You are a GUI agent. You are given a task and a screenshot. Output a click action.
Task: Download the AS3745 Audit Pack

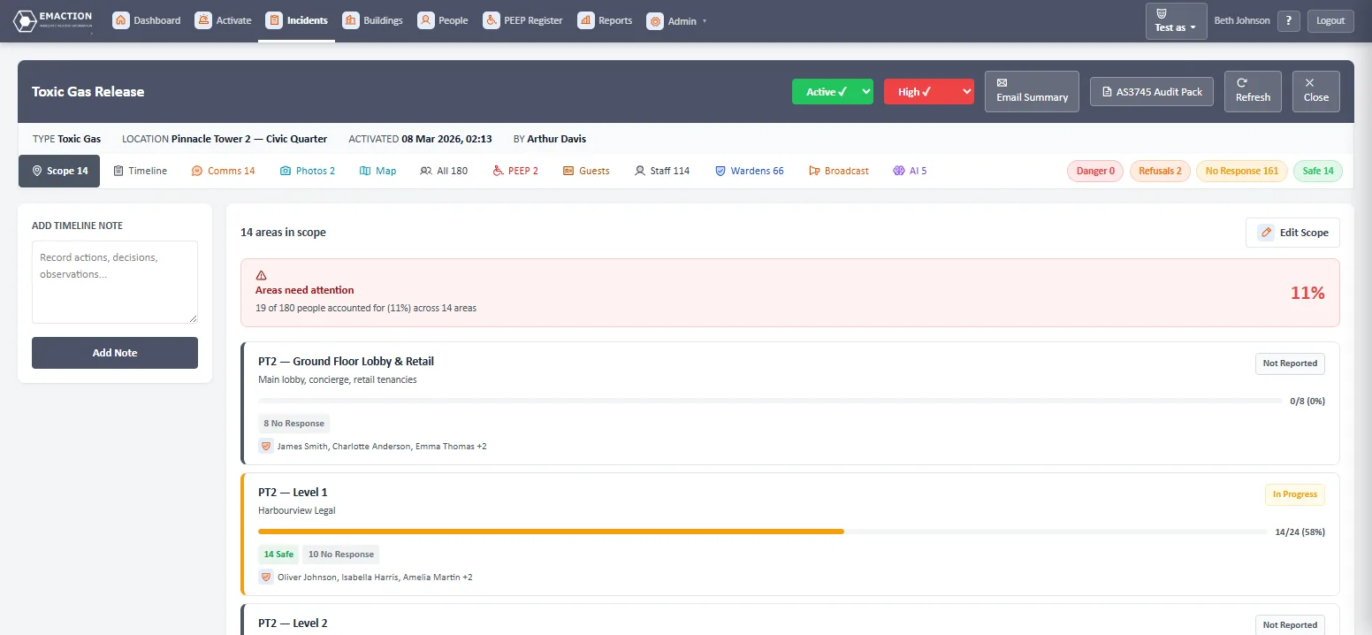tap(1152, 92)
